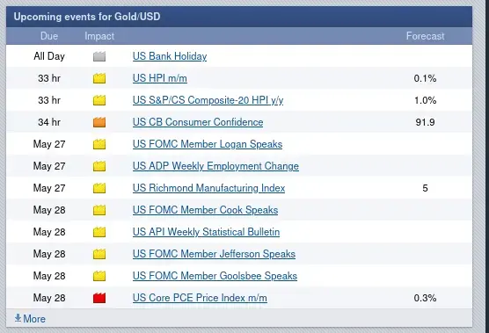Open US Core PCE Price Index m/m link
This screenshot has width=489, height=333.
(200, 298)
